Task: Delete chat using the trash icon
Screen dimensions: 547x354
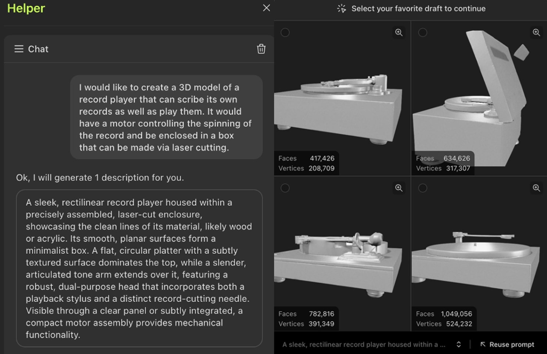Action: (x=261, y=49)
